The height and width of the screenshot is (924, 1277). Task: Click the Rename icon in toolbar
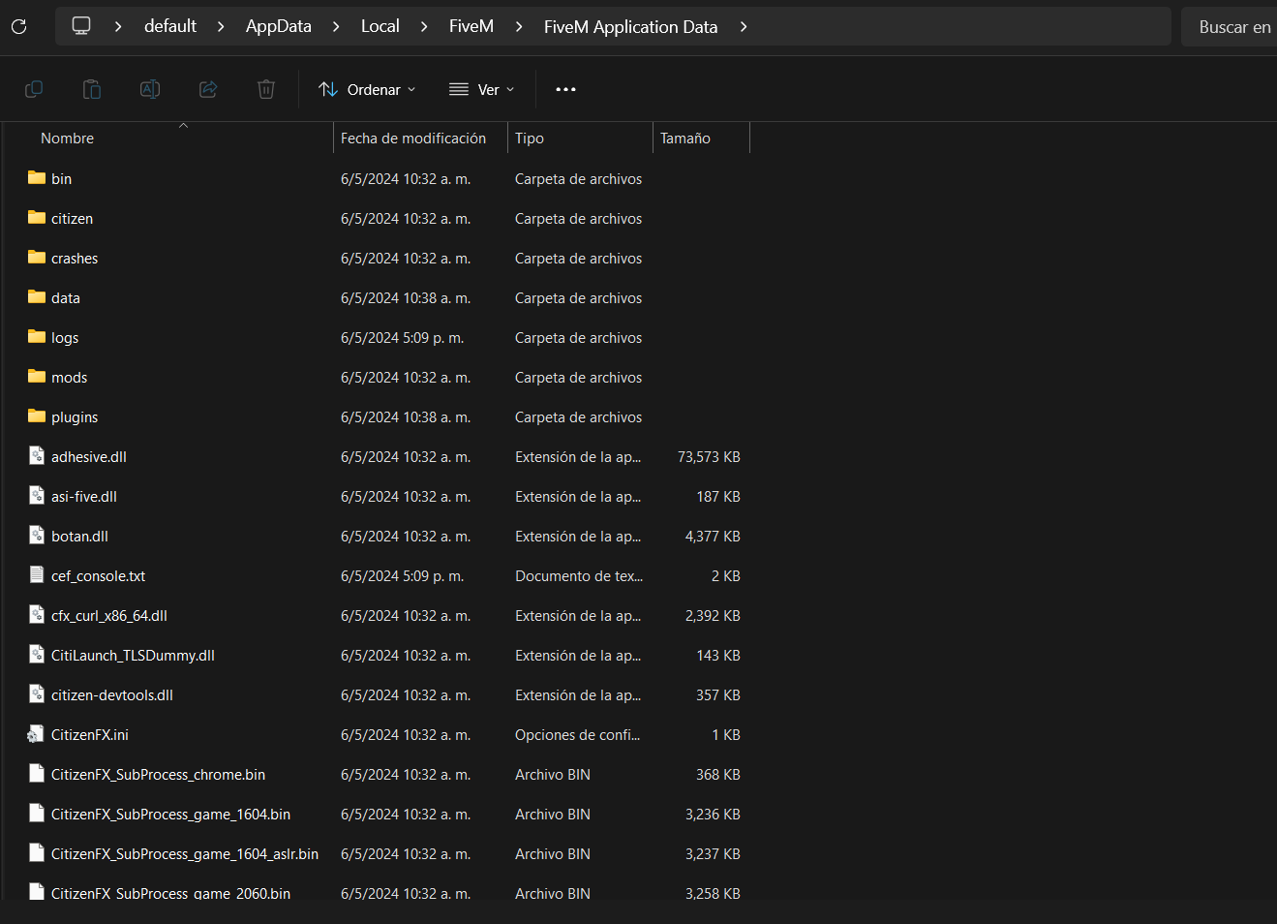150,89
